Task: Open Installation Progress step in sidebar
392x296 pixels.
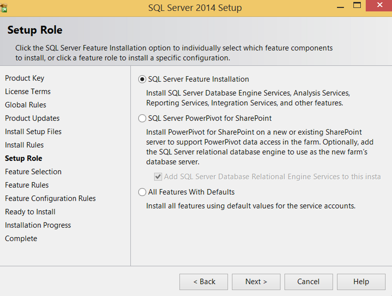Action: [x=38, y=225]
